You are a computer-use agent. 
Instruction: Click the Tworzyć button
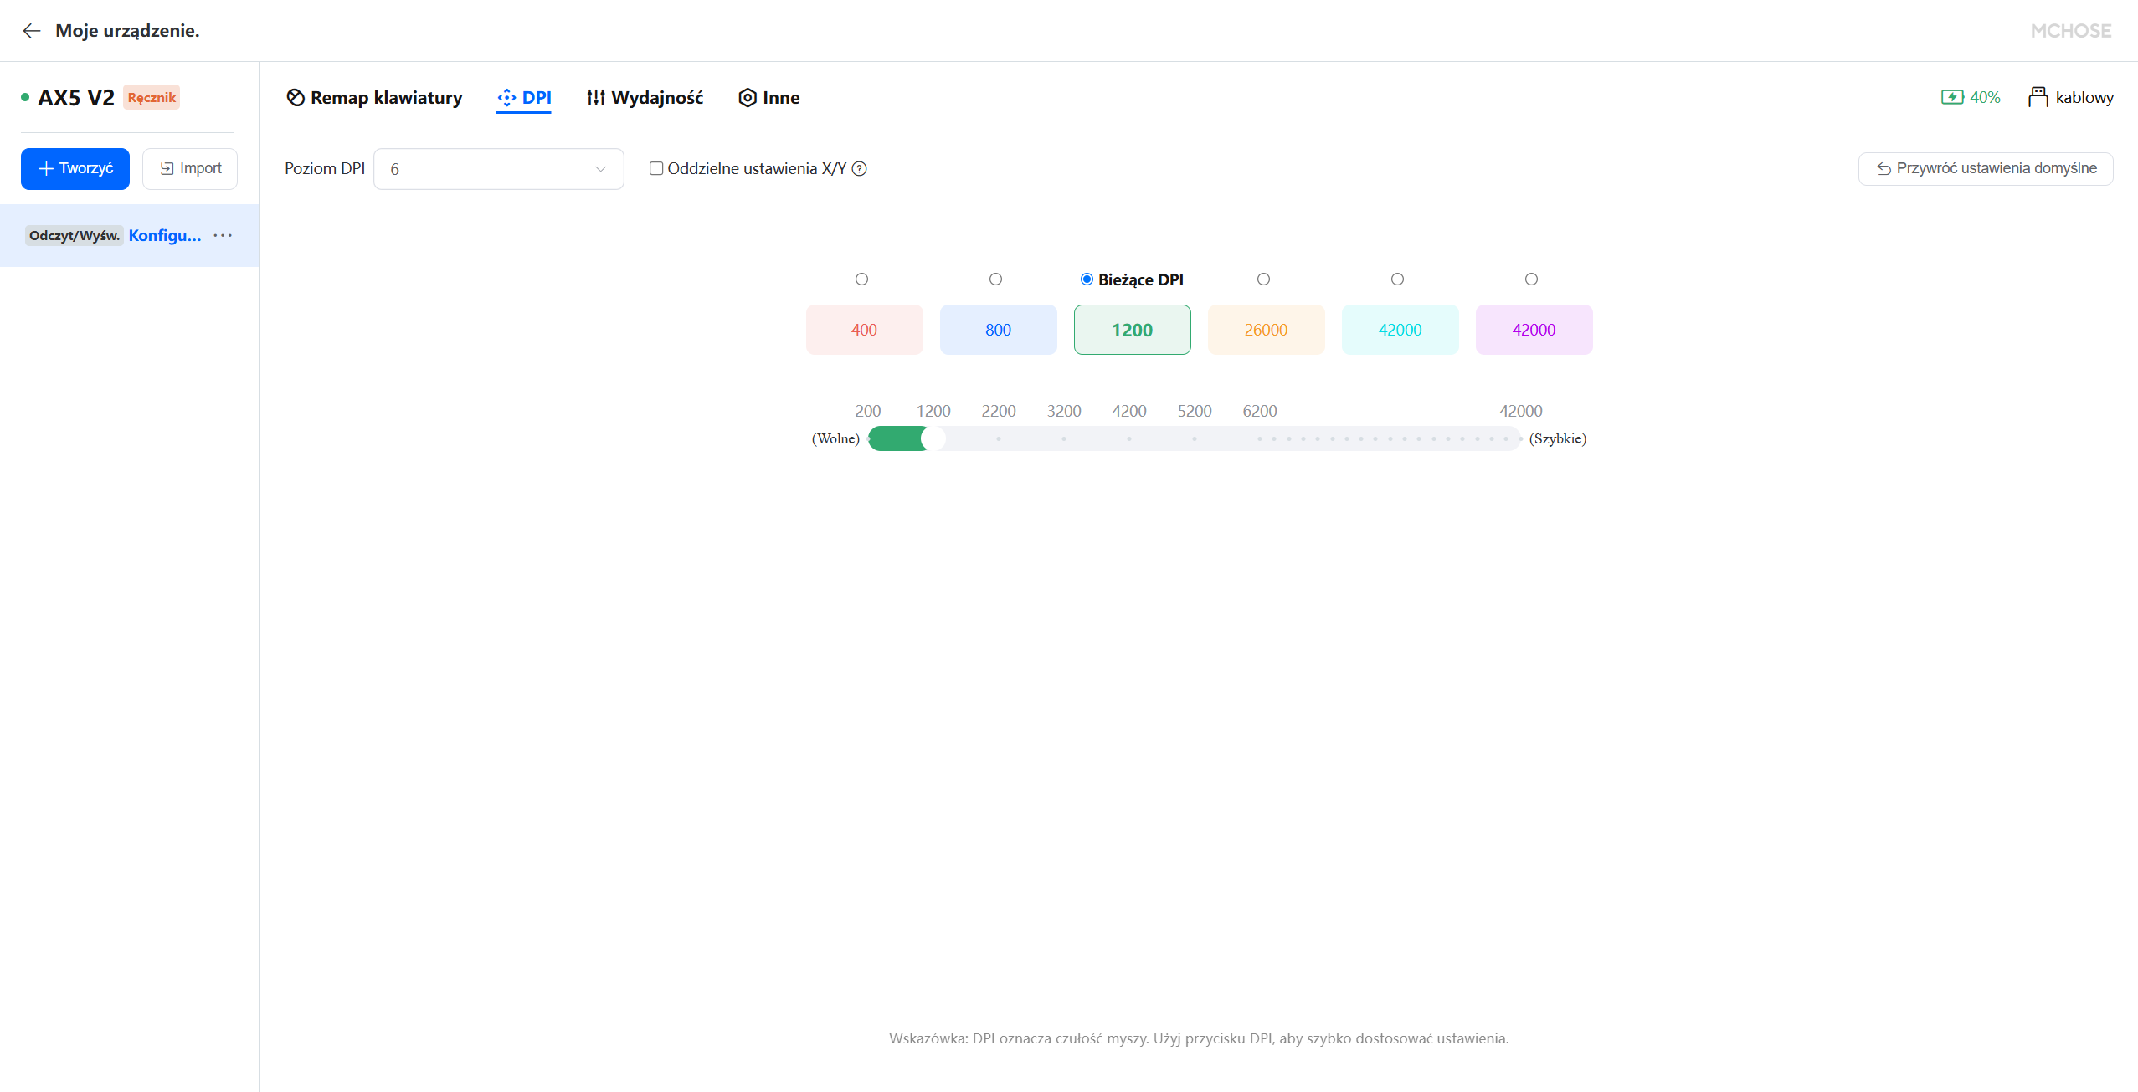tap(75, 169)
